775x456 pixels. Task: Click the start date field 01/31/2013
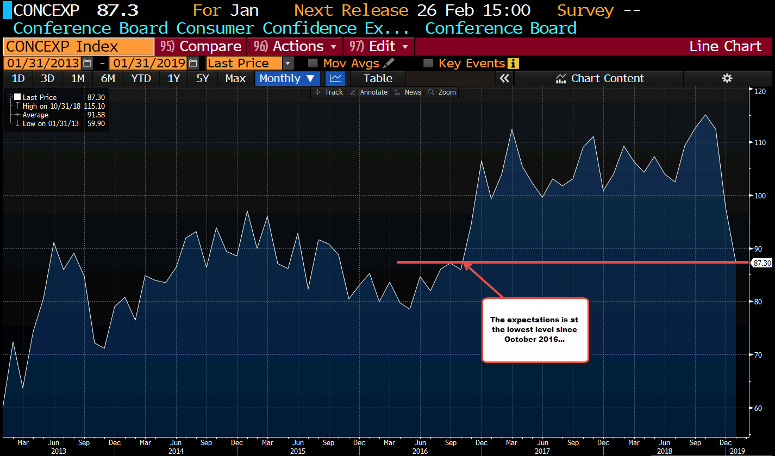click(x=43, y=64)
